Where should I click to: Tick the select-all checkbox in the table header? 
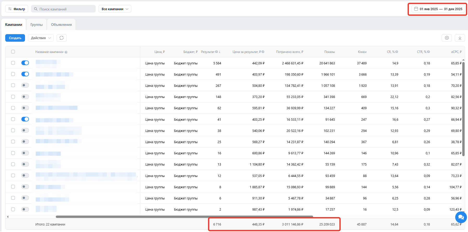[x=13, y=52]
